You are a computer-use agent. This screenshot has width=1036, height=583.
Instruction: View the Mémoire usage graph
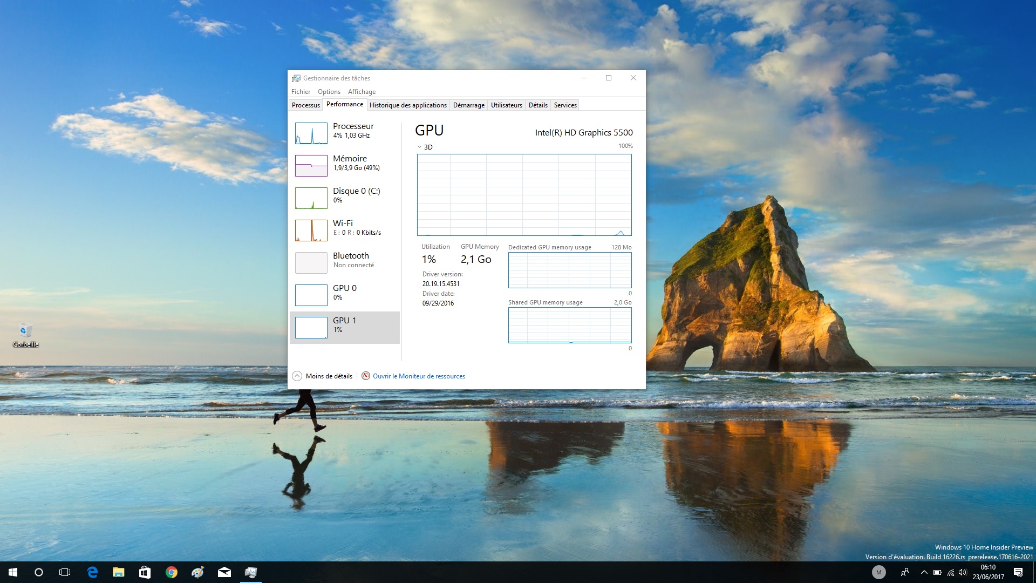pyautogui.click(x=345, y=165)
